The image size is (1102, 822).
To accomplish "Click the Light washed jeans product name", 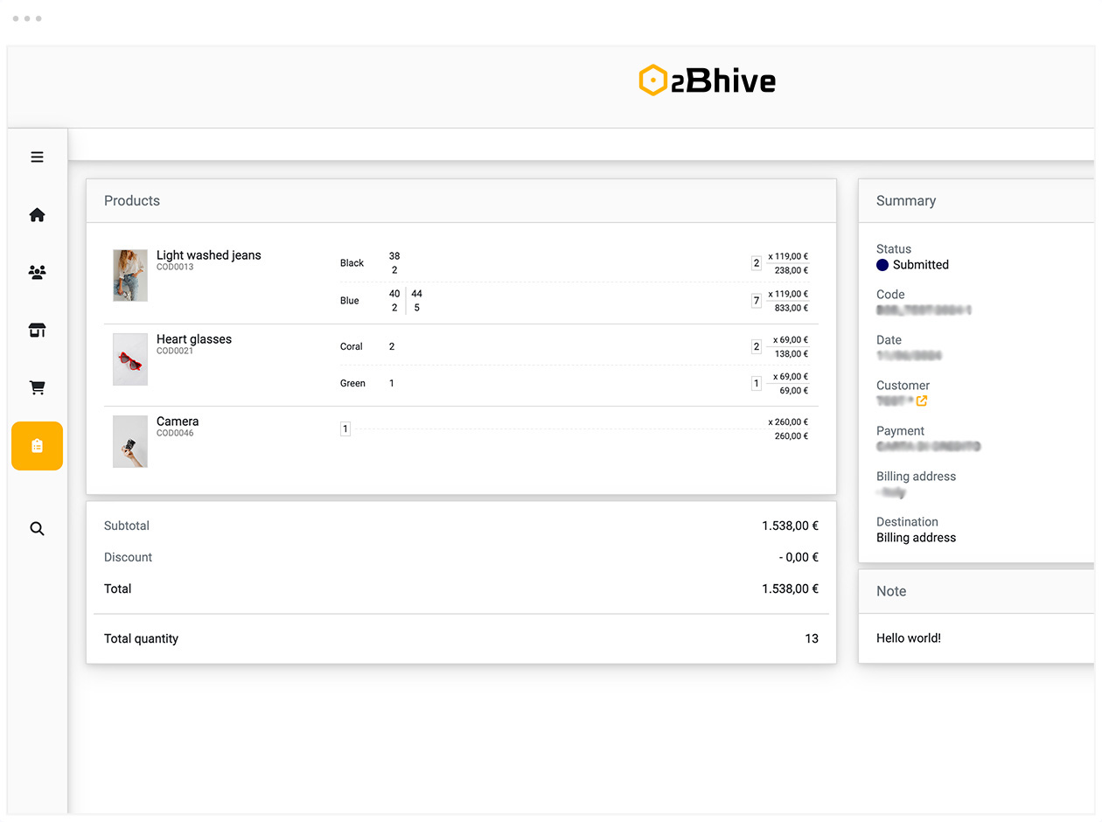I will (x=208, y=255).
